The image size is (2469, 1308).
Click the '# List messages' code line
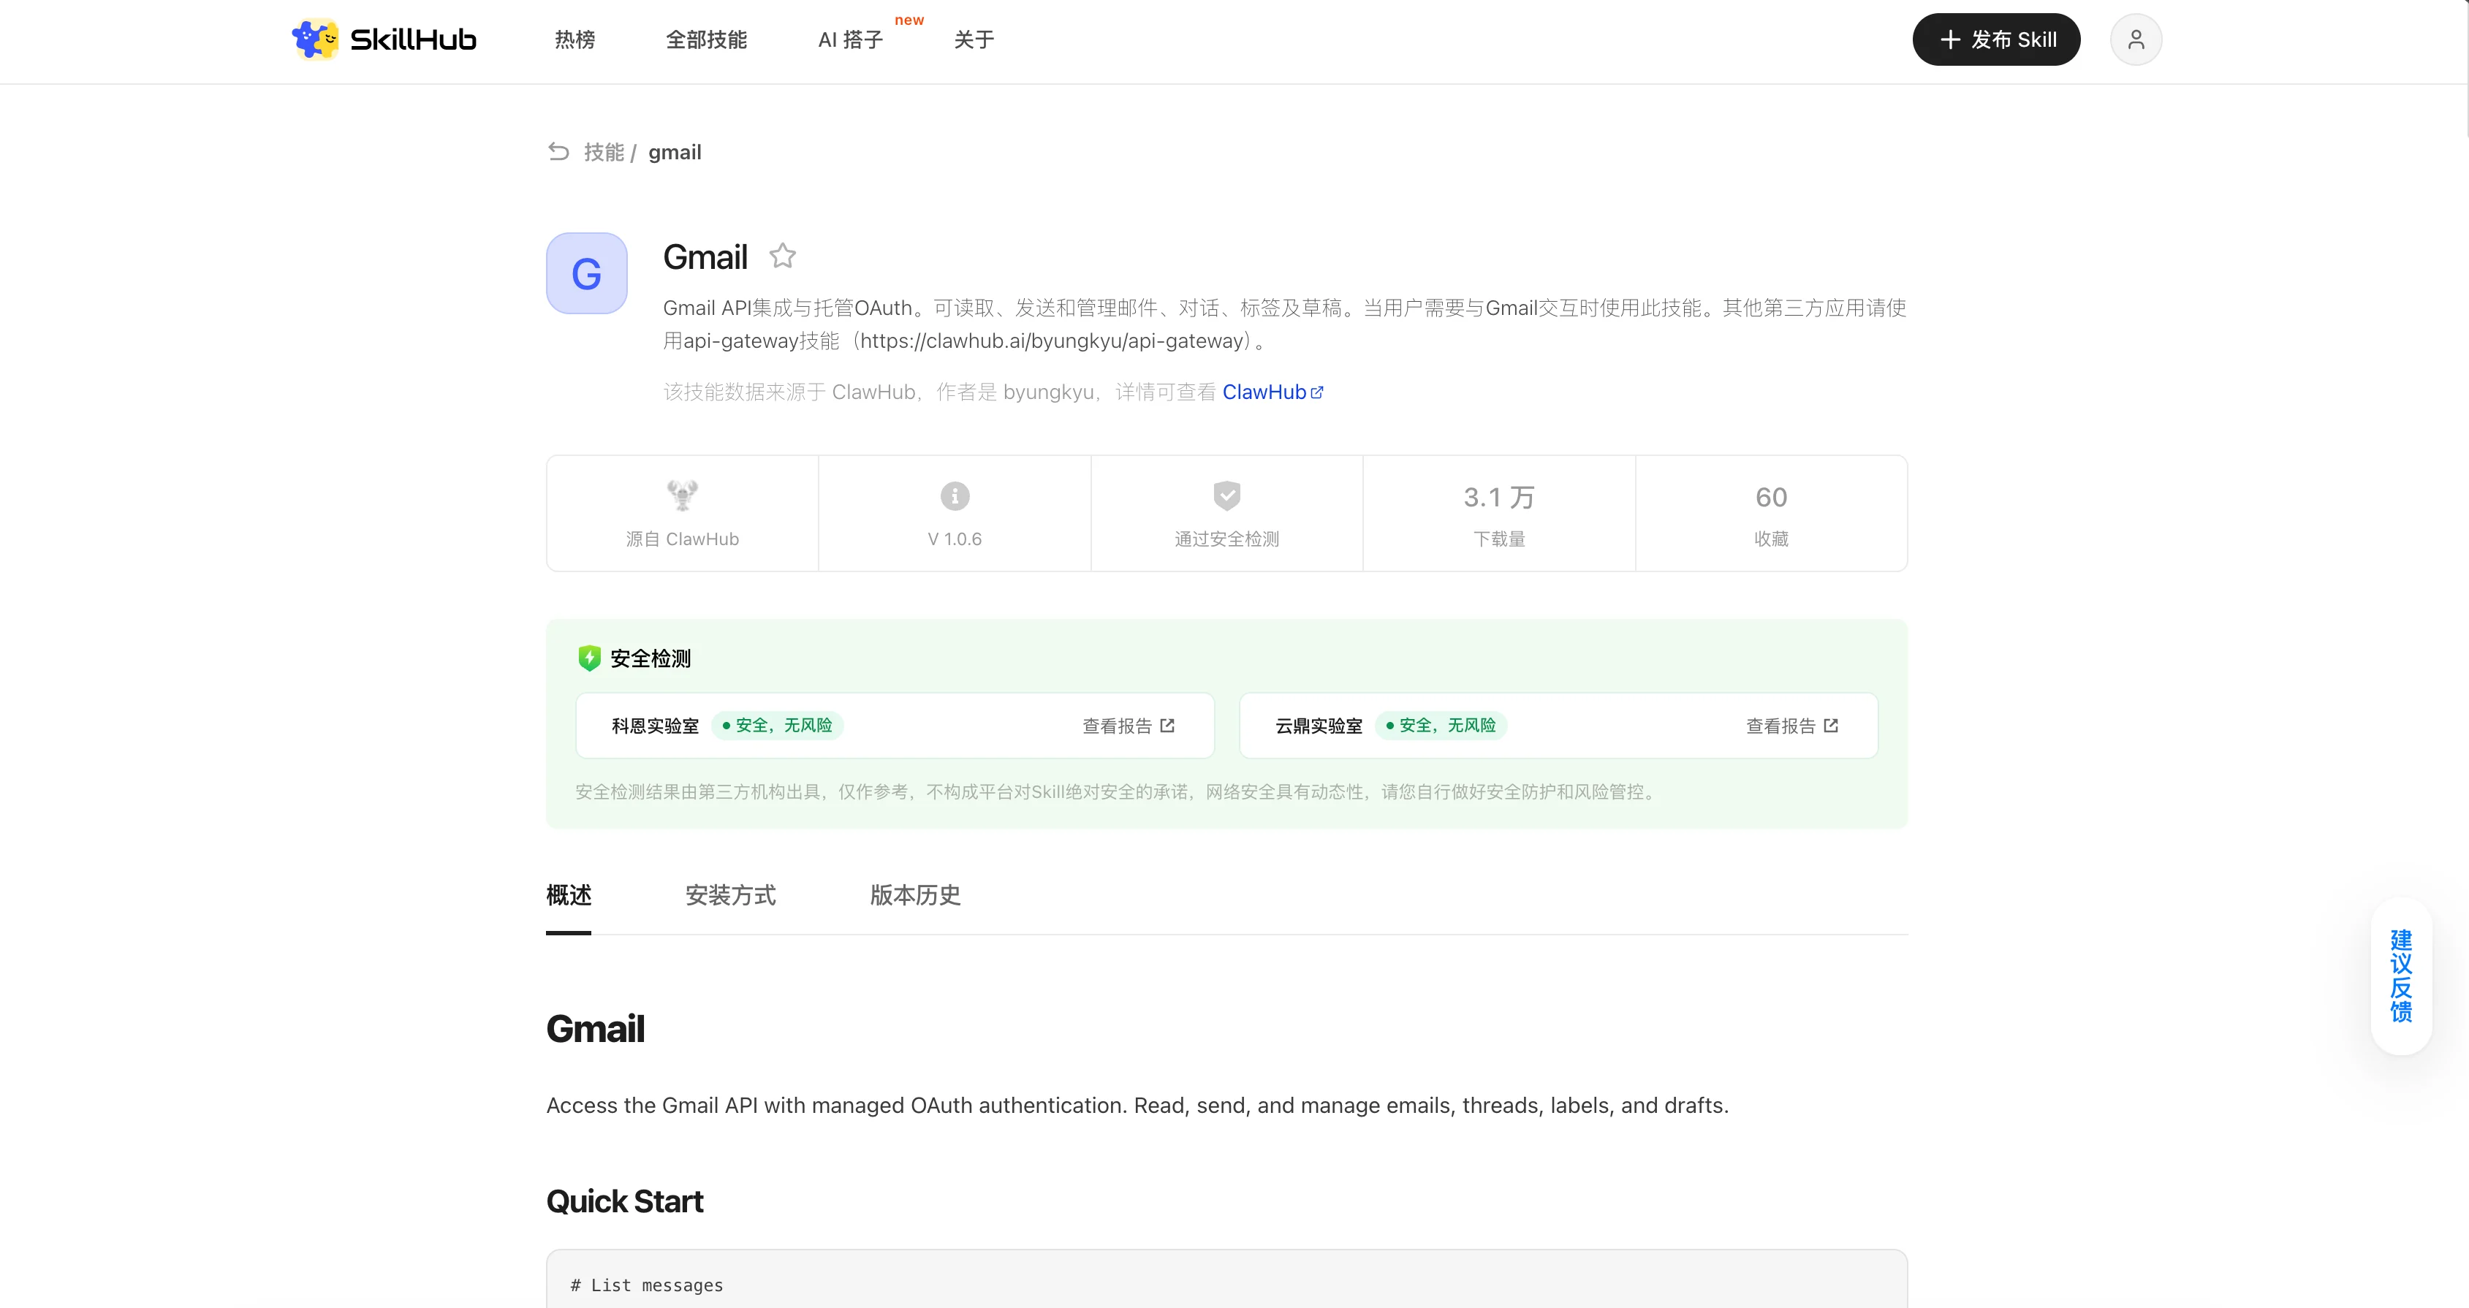647,1285
